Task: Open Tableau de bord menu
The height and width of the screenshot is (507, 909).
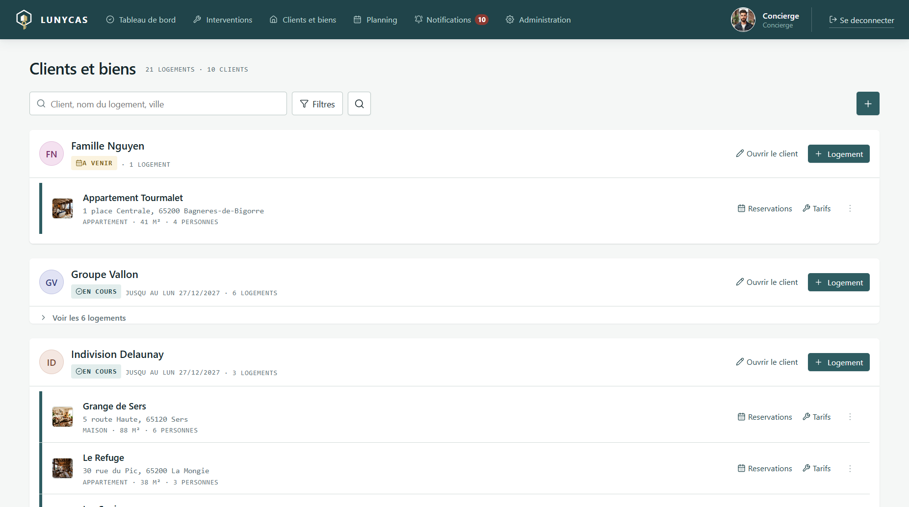Action: tap(141, 20)
